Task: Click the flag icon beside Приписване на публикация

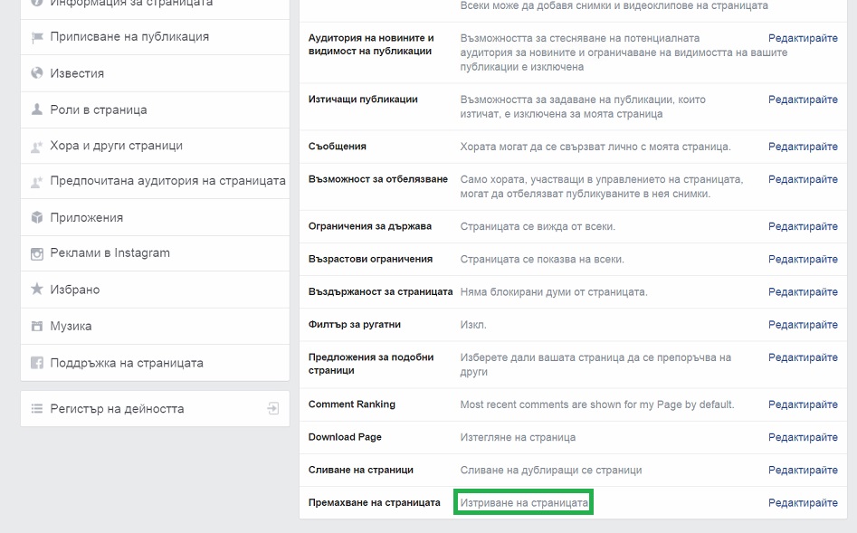Action: click(x=37, y=37)
